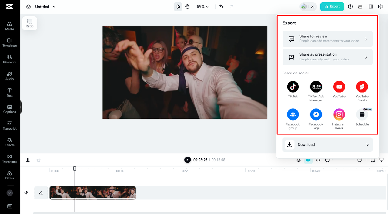Select the hand pan tool
Viewport: 388px width, 214px height.
point(187,6)
